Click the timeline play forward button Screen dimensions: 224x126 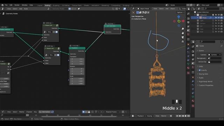point(185,116)
